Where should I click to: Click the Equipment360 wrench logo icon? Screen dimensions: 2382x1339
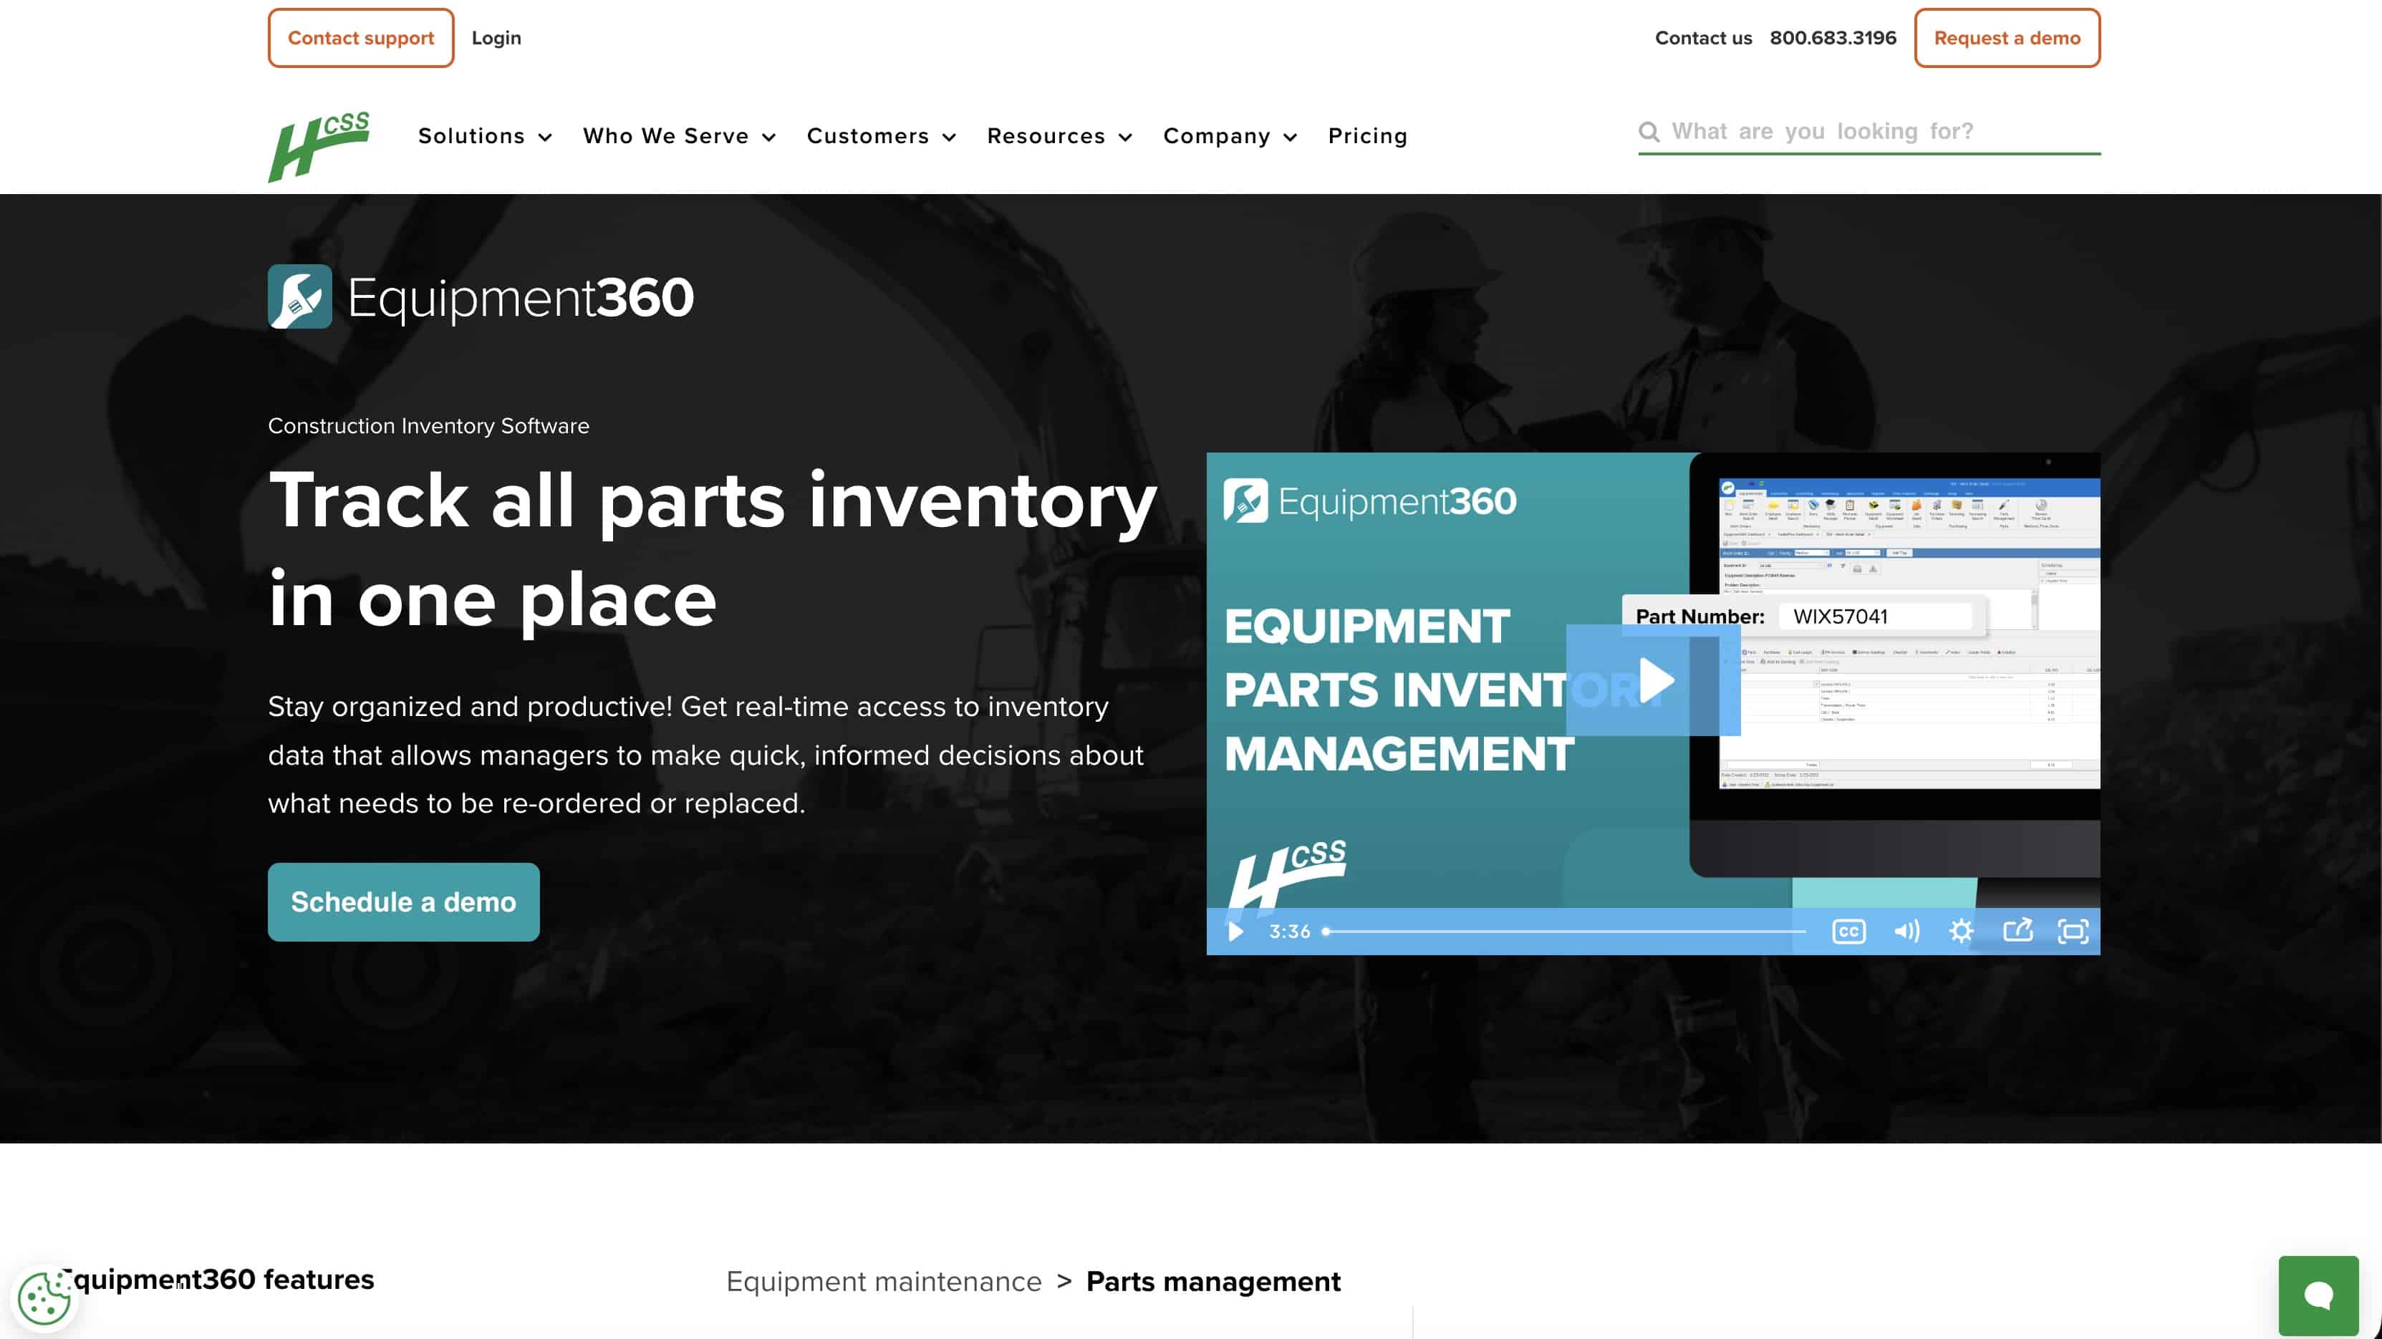[299, 297]
